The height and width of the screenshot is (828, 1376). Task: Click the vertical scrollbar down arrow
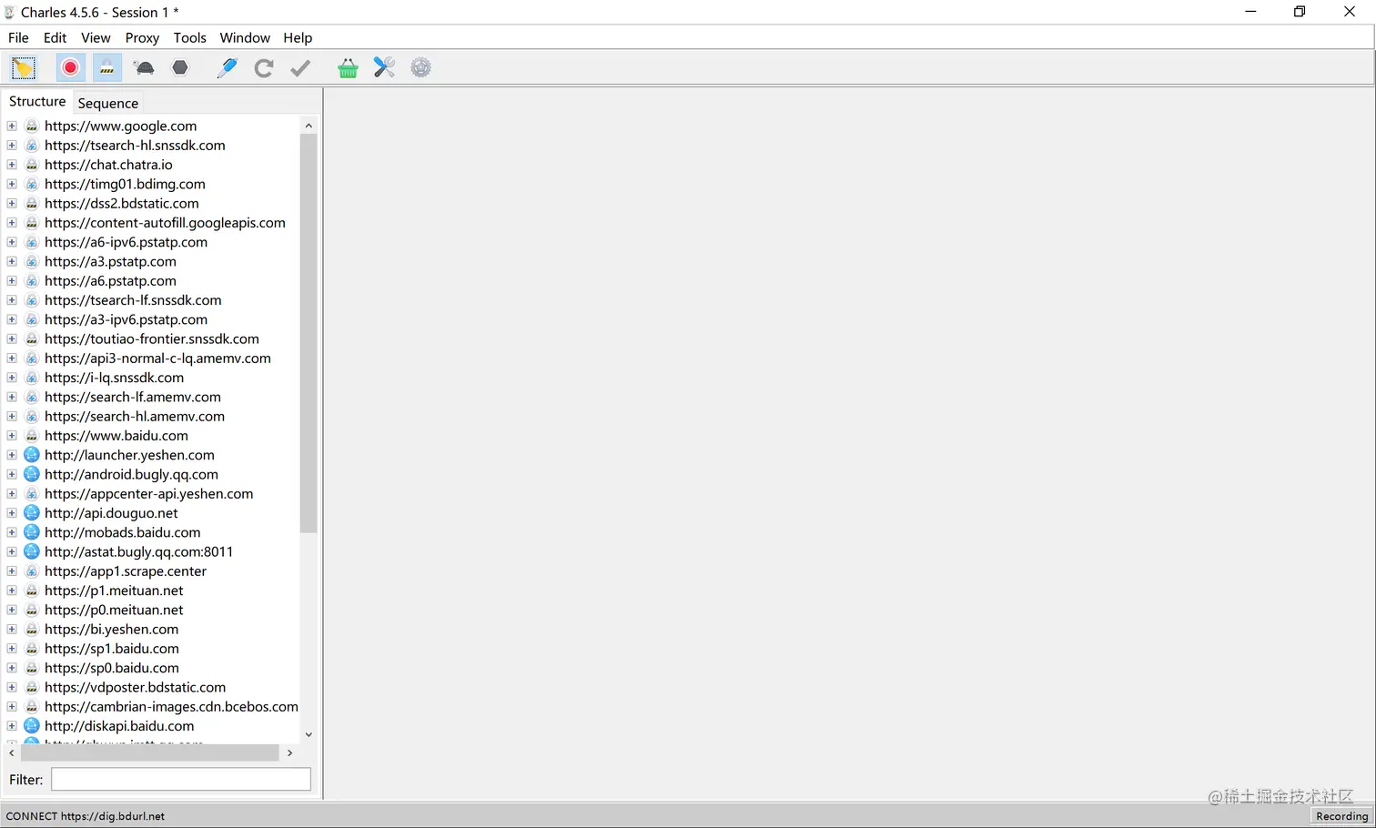(309, 734)
